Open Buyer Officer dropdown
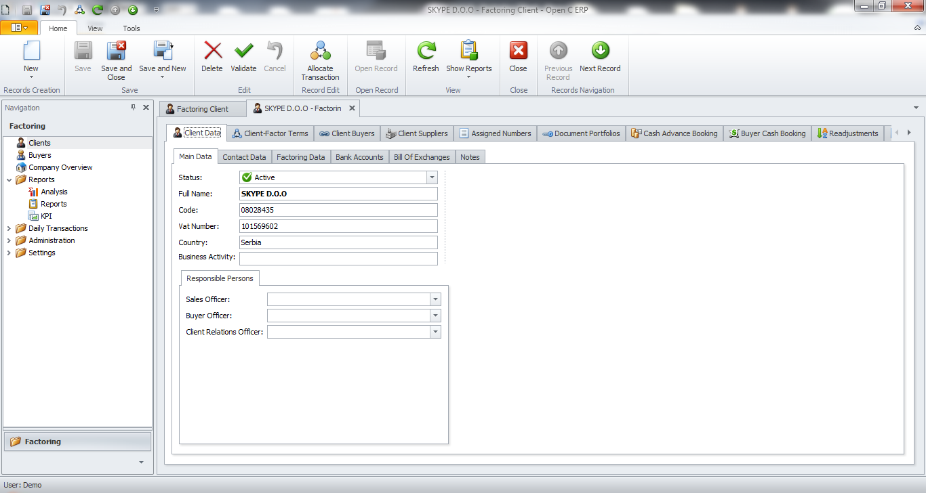Image resolution: width=926 pixels, height=493 pixels. click(x=435, y=316)
